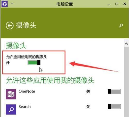Image resolution: width=129 pixels, height=117 pixels.
Task: Open the three-dots menu in title bar
Action: pos(12,4)
